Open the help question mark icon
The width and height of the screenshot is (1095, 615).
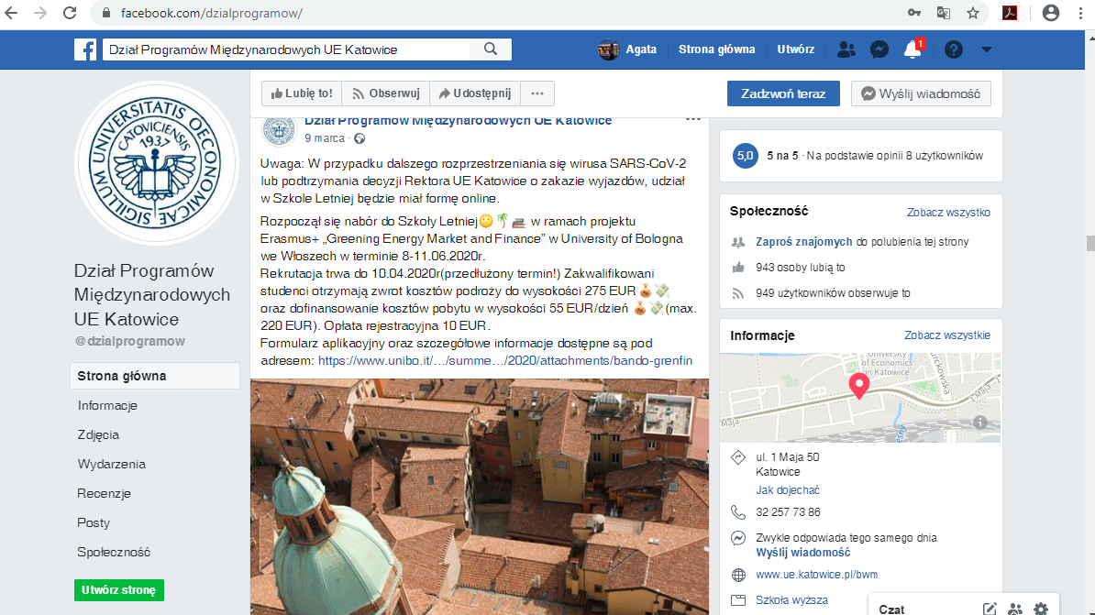(953, 49)
